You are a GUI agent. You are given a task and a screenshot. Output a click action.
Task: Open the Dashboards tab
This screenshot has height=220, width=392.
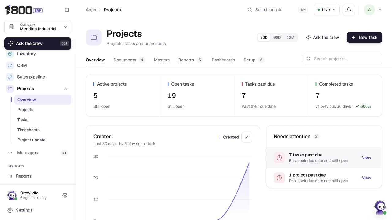pyautogui.click(x=223, y=60)
